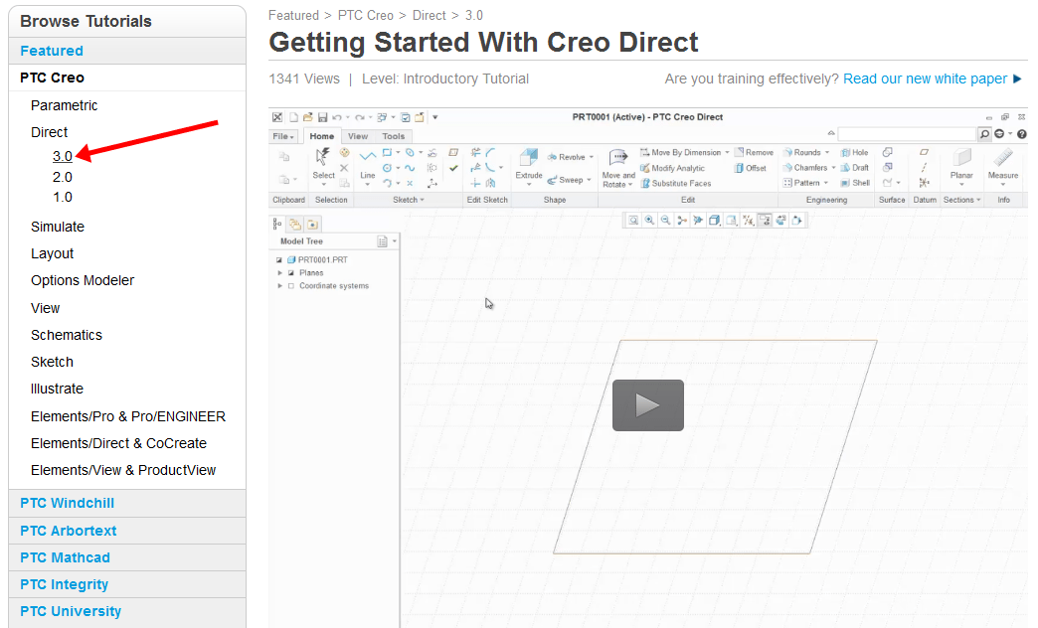Click the Remove tool in the Edit group
This screenshot has height=628, width=1038.
pyautogui.click(x=760, y=152)
